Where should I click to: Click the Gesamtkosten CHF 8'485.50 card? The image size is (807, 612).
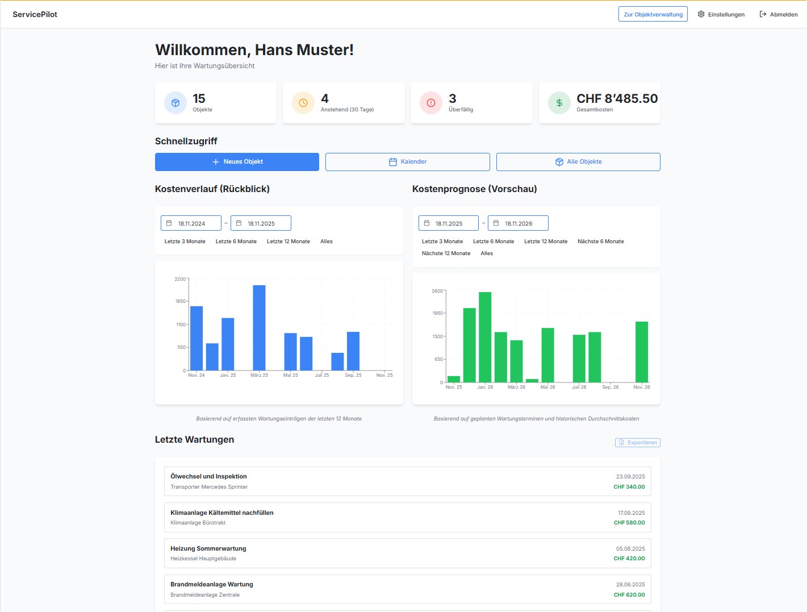pyautogui.click(x=600, y=103)
